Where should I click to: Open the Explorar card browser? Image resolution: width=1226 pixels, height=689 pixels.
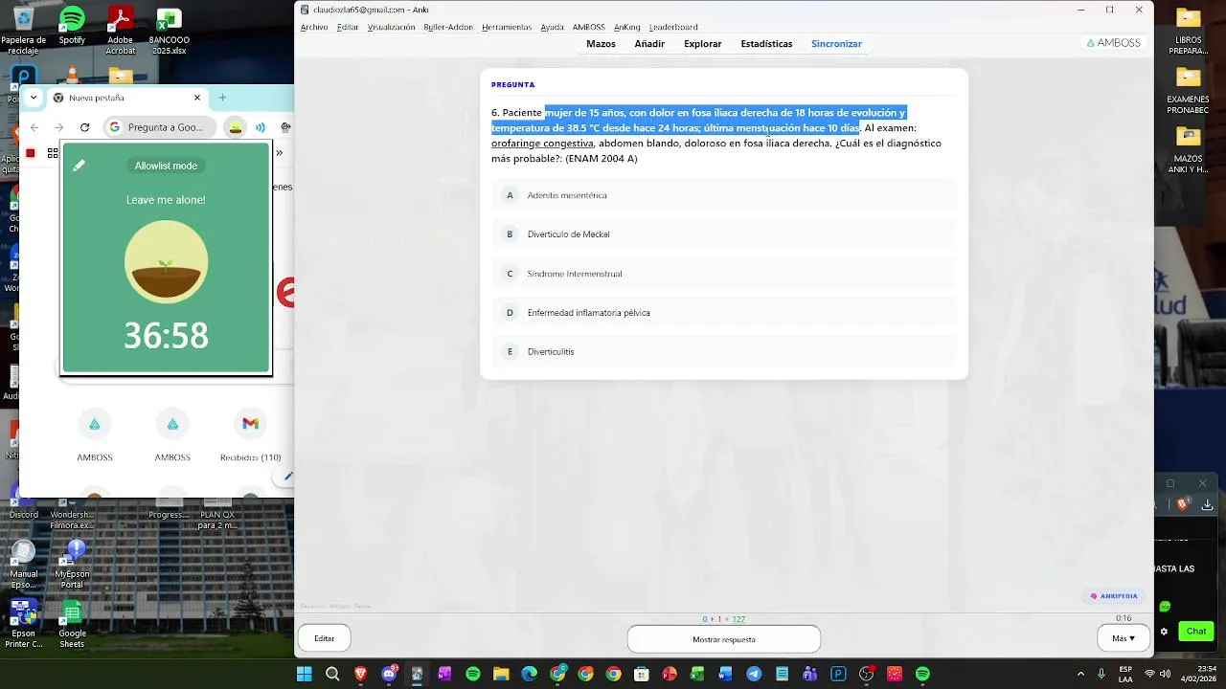703,44
